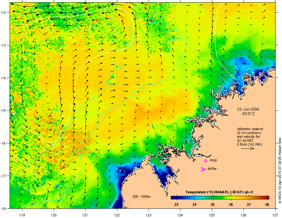
Task: Click the 0.5m/s velocity scale arrow
Action: (x=248, y=148)
